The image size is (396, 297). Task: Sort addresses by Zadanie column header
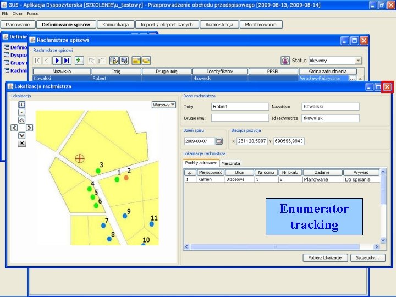[x=322, y=173]
